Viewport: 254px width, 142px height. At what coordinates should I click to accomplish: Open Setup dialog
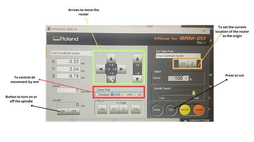pos(157,110)
